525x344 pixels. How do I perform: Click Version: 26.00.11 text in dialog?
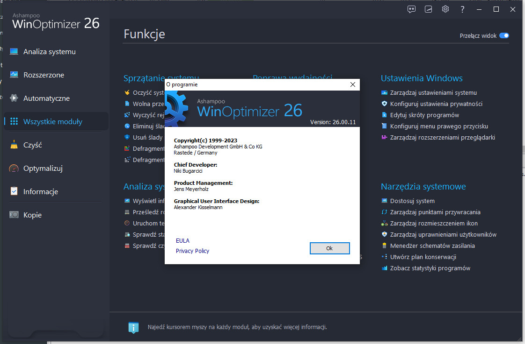(x=333, y=122)
